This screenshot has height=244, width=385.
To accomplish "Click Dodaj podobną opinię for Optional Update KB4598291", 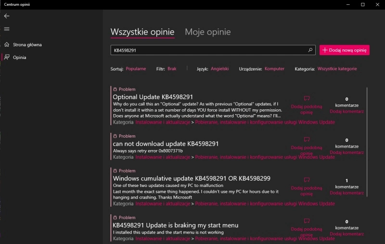I will 307,109.
